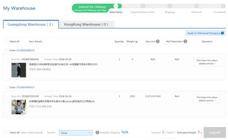Open order link DO18605086923
This screenshot has height=140, width=228.
pyautogui.click(x=25, y=87)
